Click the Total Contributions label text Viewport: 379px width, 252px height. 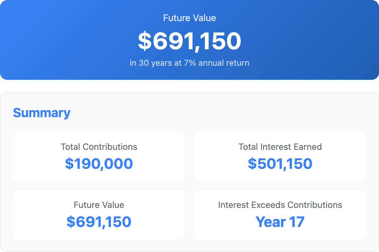(x=99, y=147)
